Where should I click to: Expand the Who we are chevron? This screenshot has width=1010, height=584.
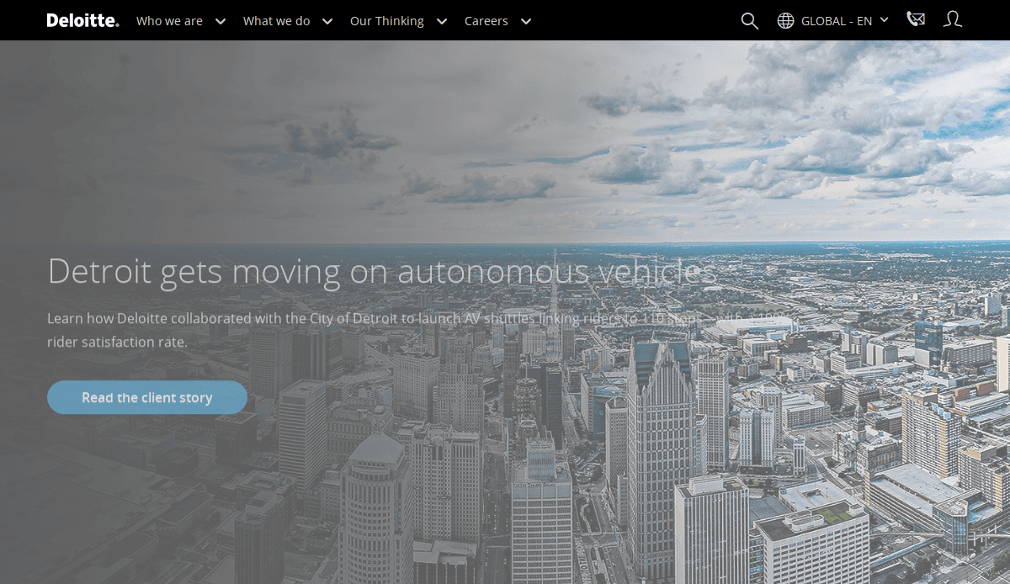click(220, 21)
